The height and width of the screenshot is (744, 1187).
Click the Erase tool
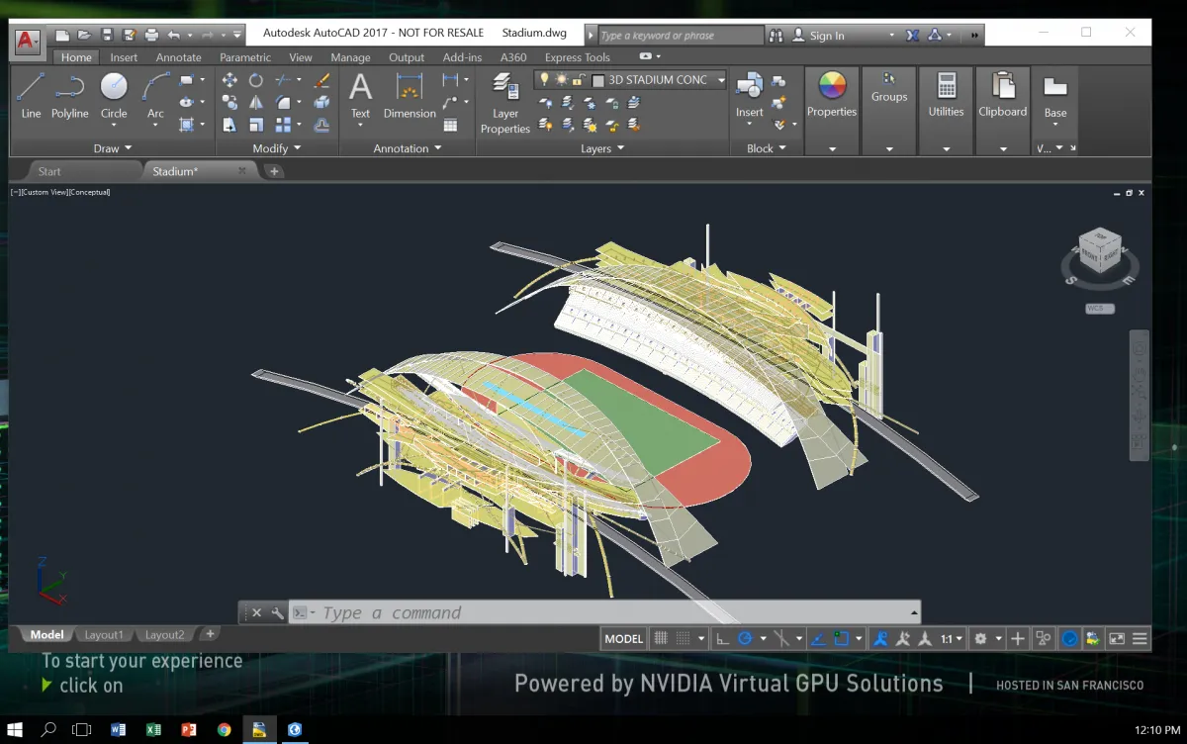[x=321, y=80]
